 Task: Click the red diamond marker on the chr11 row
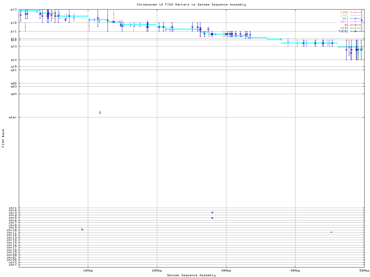click(331, 232)
